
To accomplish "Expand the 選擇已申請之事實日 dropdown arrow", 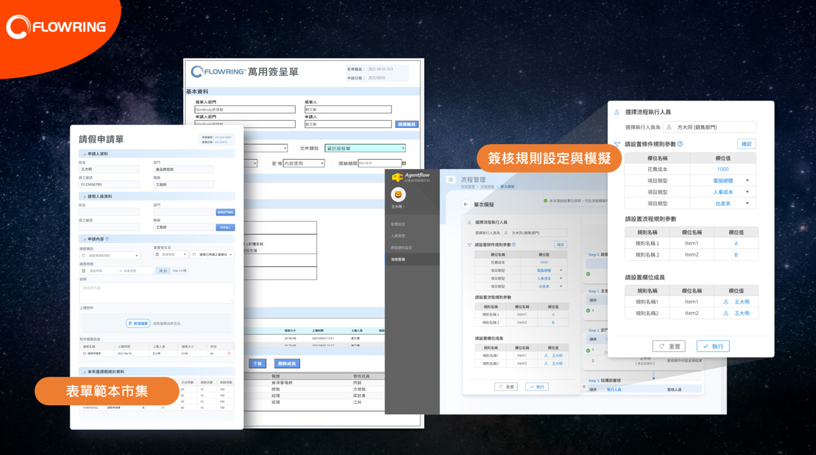I will tap(231, 255).
